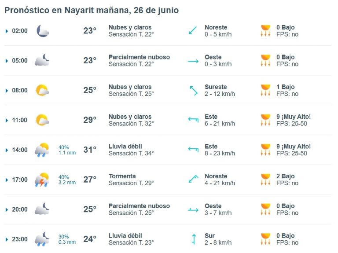Expand the 23:00 forecast row arrow
The height and width of the screenshot is (253, 338).
[7, 239]
